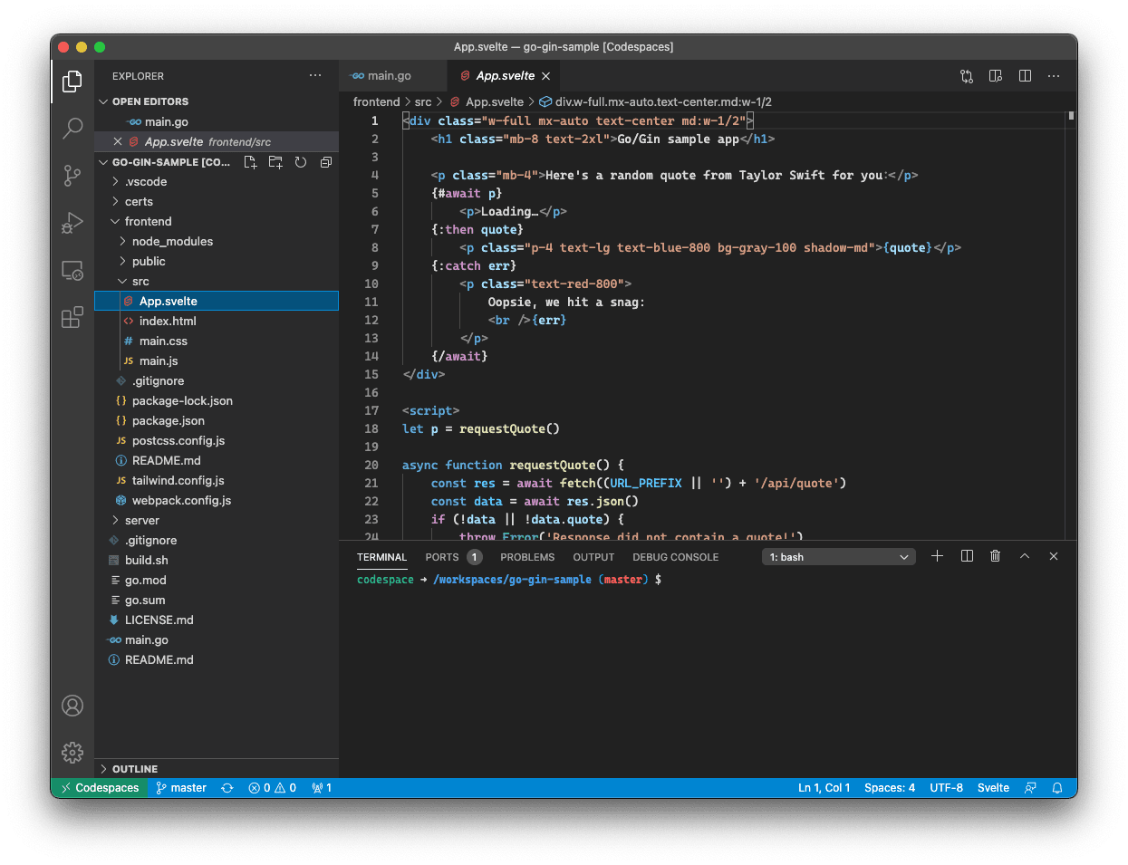
Task: Open the Source Control view
Action: pyautogui.click(x=72, y=176)
